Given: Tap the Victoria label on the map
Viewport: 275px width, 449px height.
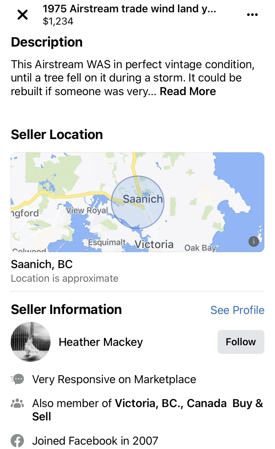Looking at the screenshot, I should tap(154, 244).
